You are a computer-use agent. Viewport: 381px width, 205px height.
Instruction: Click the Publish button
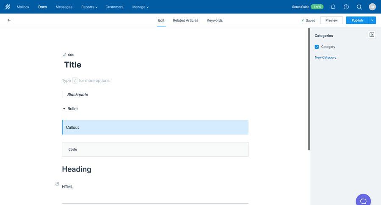pos(357,20)
